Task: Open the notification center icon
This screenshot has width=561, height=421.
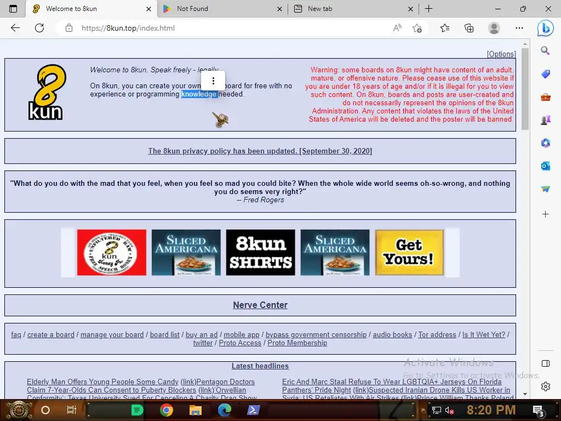Action: (x=538, y=411)
